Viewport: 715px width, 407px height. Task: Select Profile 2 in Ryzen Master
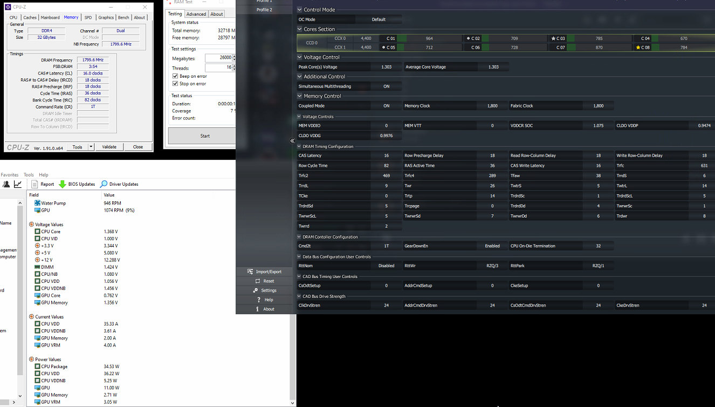click(x=264, y=10)
